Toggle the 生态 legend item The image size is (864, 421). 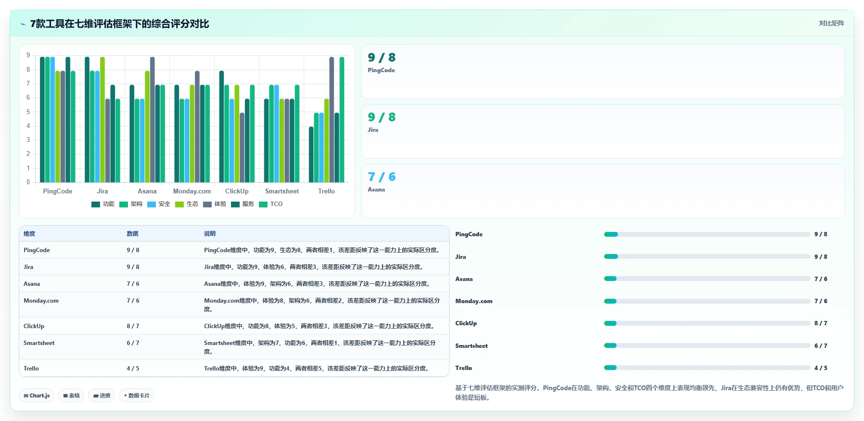point(187,204)
